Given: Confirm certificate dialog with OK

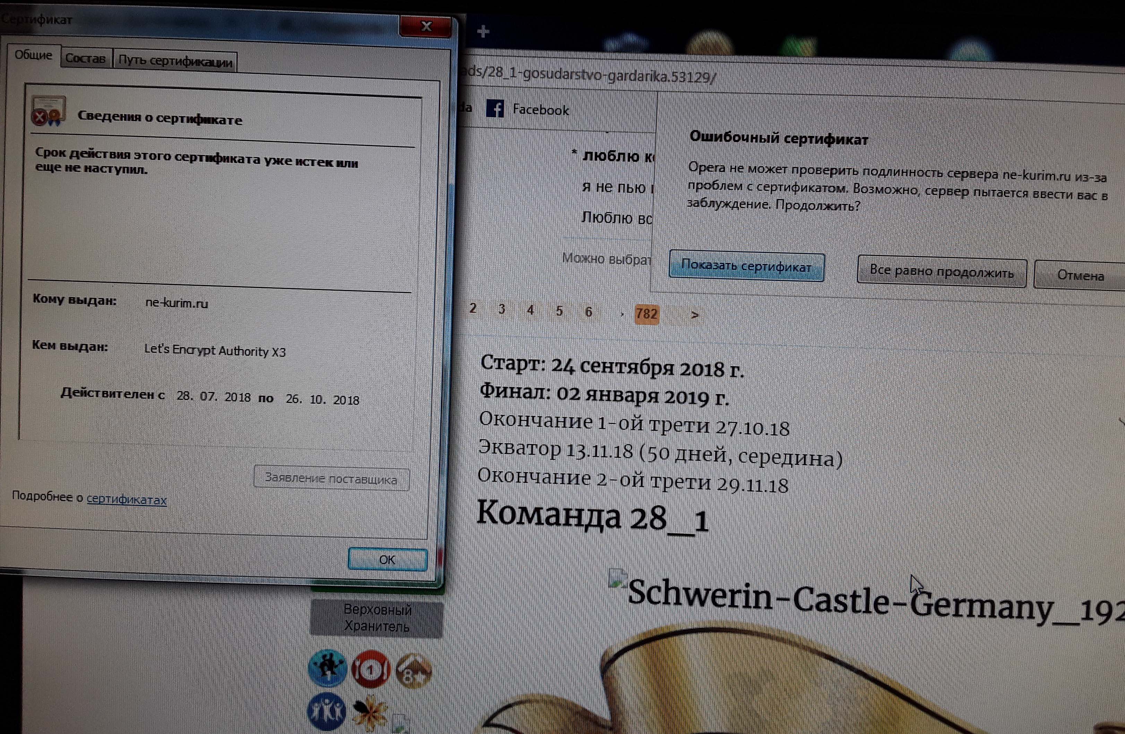Looking at the screenshot, I should (387, 560).
